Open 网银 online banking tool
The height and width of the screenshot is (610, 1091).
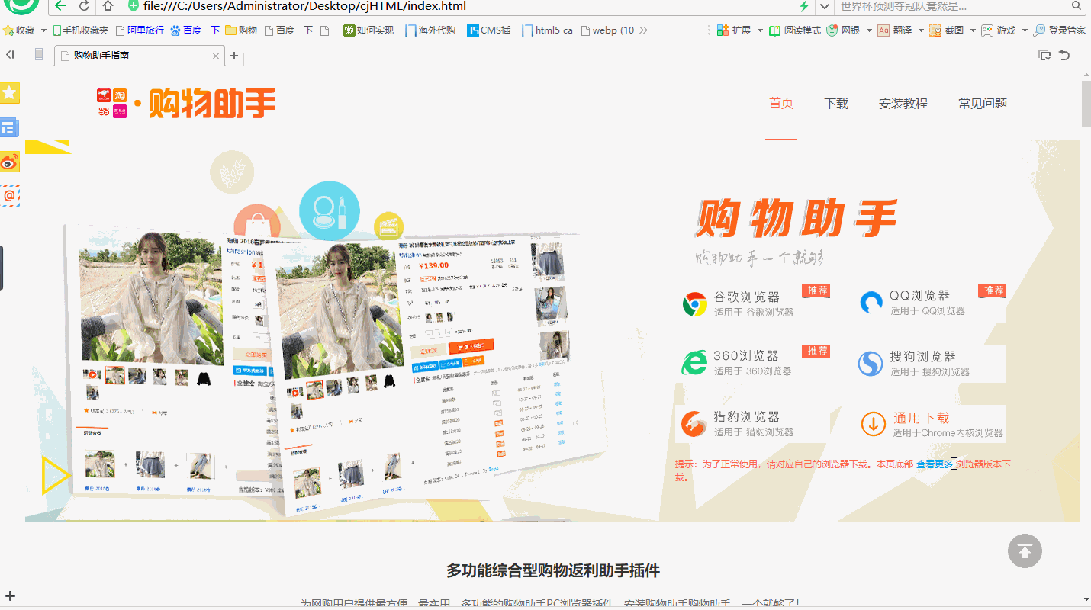point(844,30)
